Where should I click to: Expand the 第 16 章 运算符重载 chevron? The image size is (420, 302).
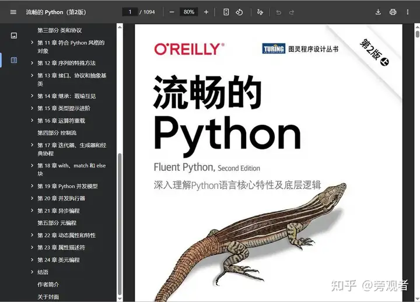tap(32, 121)
